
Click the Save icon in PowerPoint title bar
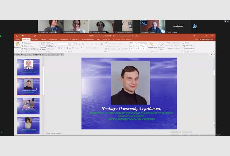17,36
